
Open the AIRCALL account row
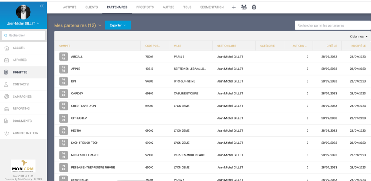[x=77, y=57]
